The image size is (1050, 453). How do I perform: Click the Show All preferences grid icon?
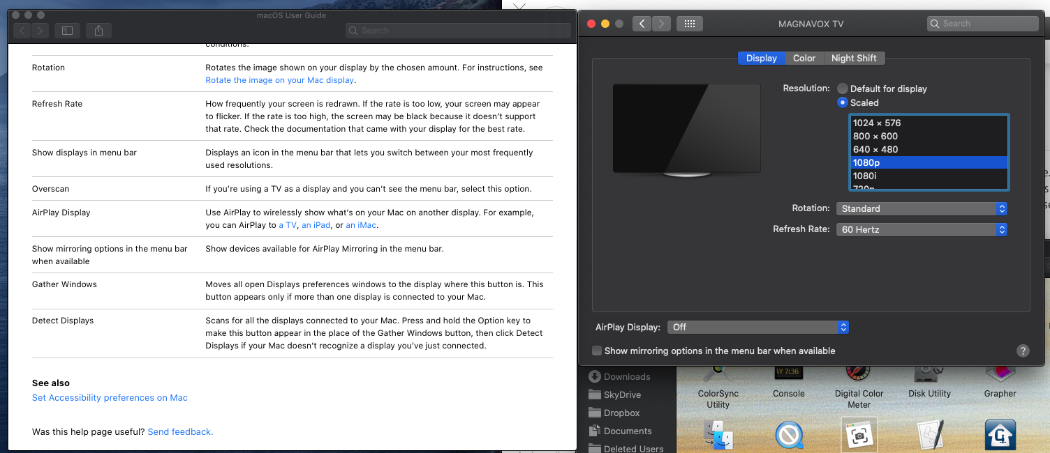pos(690,23)
